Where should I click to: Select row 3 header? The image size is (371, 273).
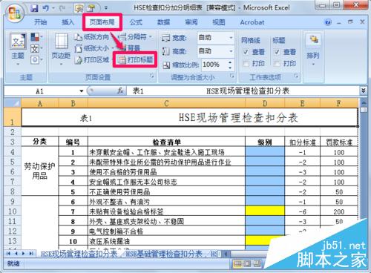[13, 142]
